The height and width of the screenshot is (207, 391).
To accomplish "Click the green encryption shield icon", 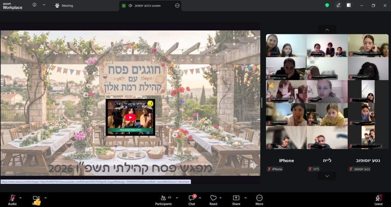I will tap(327, 5).
